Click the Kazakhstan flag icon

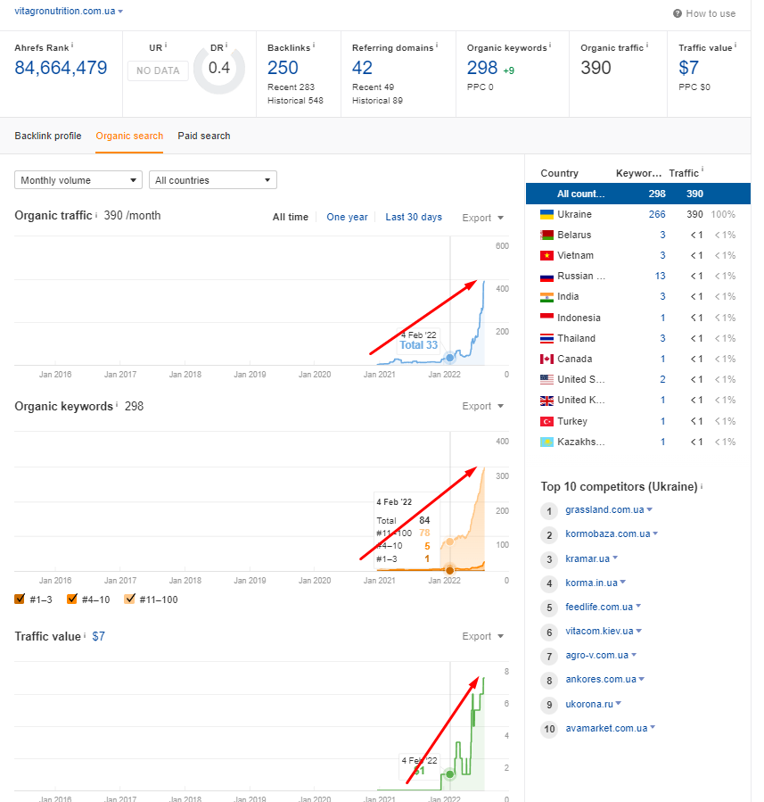tap(546, 442)
